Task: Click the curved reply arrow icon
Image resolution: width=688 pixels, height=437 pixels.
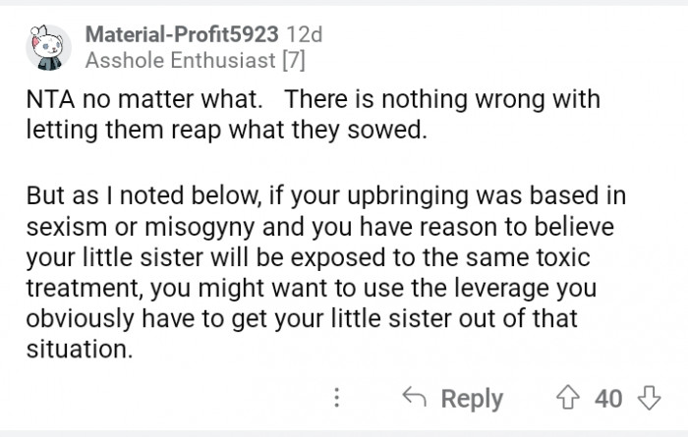Action: pos(414,398)
